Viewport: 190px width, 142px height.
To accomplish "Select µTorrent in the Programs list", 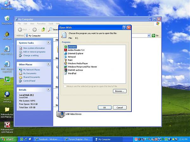I will [72, 47].
